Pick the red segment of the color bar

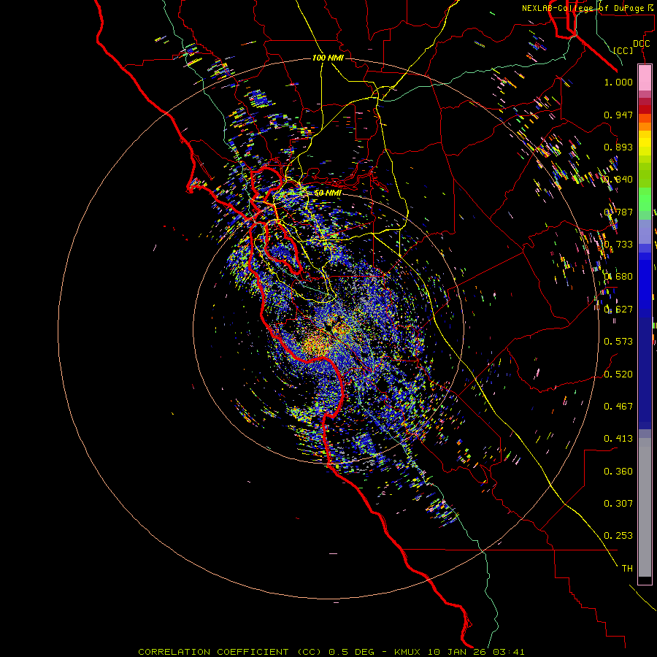point(645,109)
